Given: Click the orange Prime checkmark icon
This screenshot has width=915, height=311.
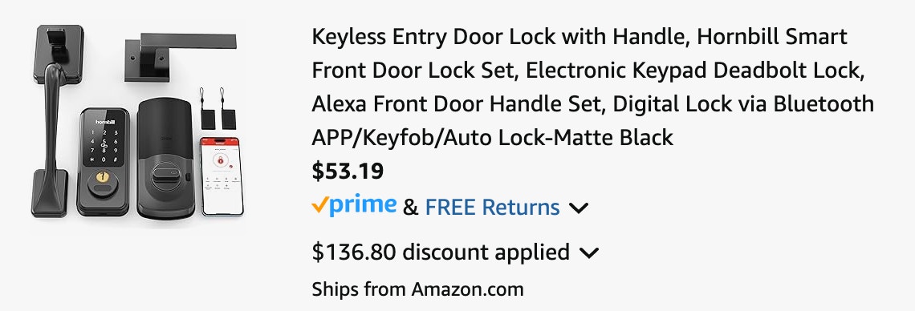Looking at the screenshot, I should click(319, 205).
